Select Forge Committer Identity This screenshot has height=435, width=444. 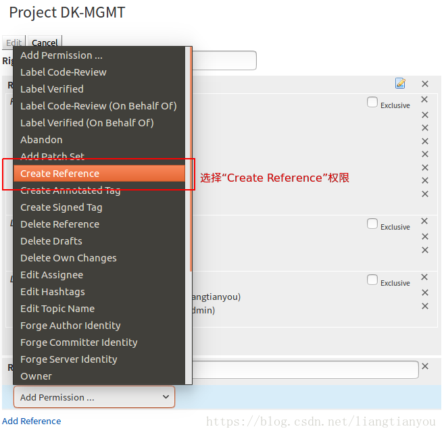tap(99, 342)
